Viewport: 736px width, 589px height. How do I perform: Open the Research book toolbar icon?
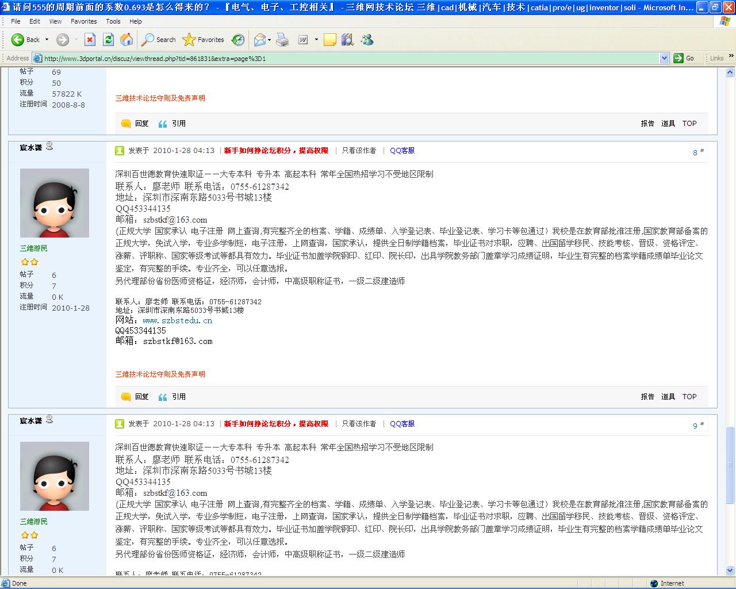(x=347, y=40)
